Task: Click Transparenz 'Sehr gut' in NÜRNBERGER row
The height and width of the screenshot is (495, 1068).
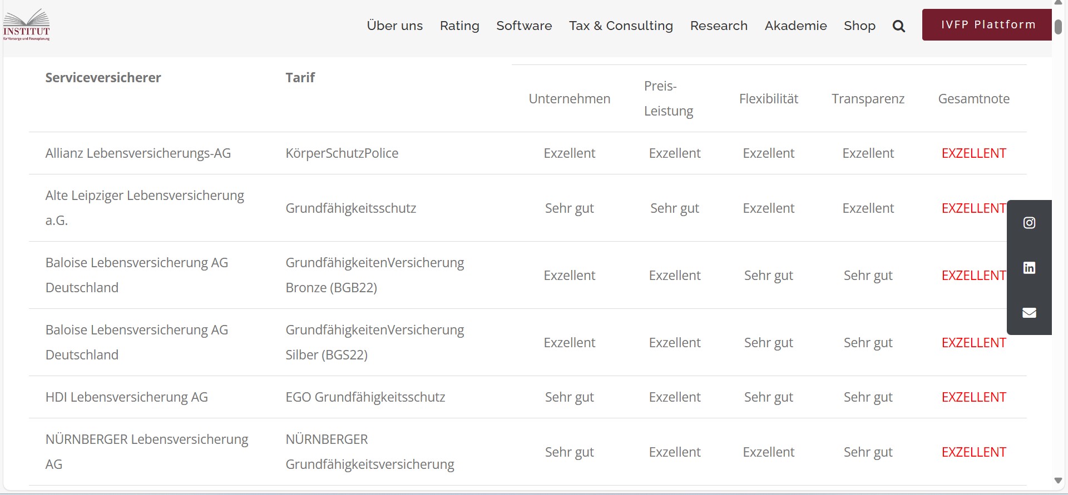Action: pyautogui.click(x=868, y=452)
